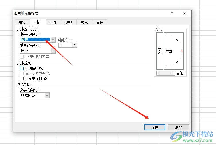The width and height of the screenshot is (216, 145).
Task: Open the 文字方向 dropdown arrow
Action: [47, 95]
